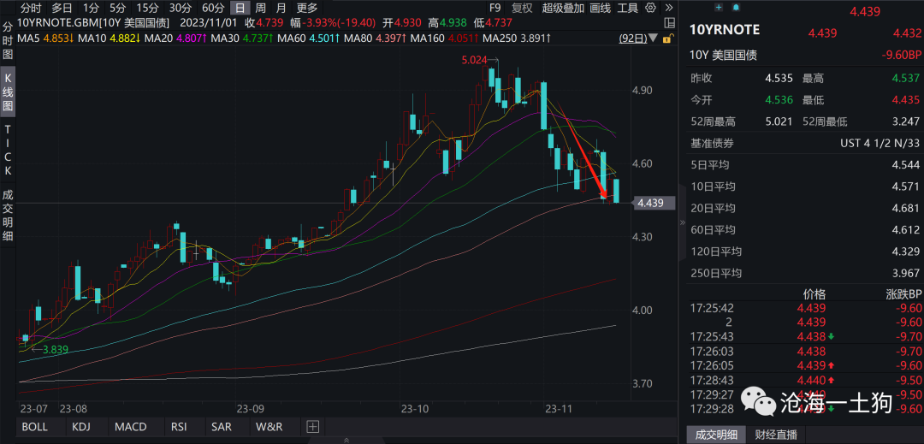The image size is (924, 444).
Task: Click the F9 button
Action: (495, 9)
